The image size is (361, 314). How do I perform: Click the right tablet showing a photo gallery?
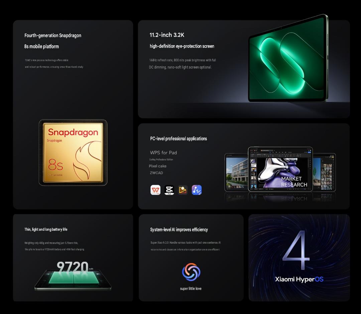click(324, 172)
